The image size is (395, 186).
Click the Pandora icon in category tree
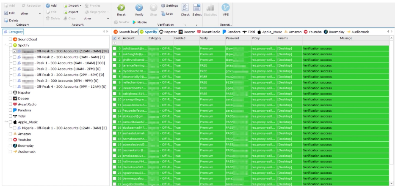pyautogui.click(x=15, y=110)
